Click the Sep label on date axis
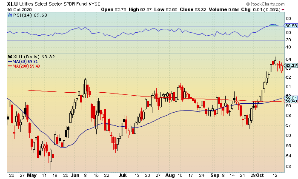This screenshot has width=298, height=179. [215, 176]
